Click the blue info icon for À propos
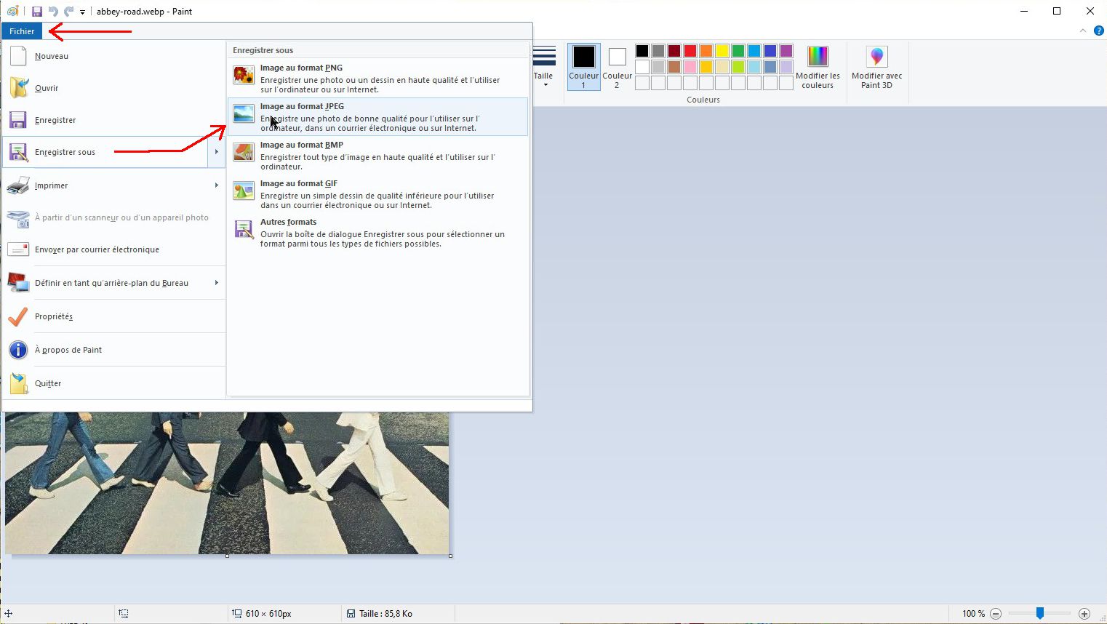This screenshot has width=1107, height=624. click(x=18, y=350)
